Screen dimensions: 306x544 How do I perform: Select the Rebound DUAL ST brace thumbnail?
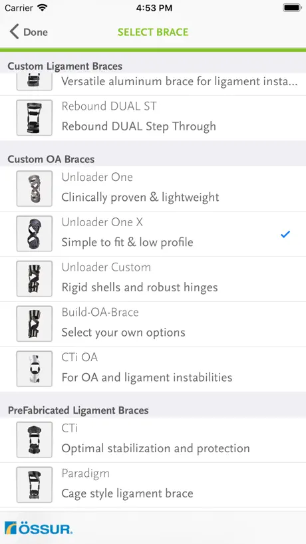pyautogui.click(x=35, y=118)
